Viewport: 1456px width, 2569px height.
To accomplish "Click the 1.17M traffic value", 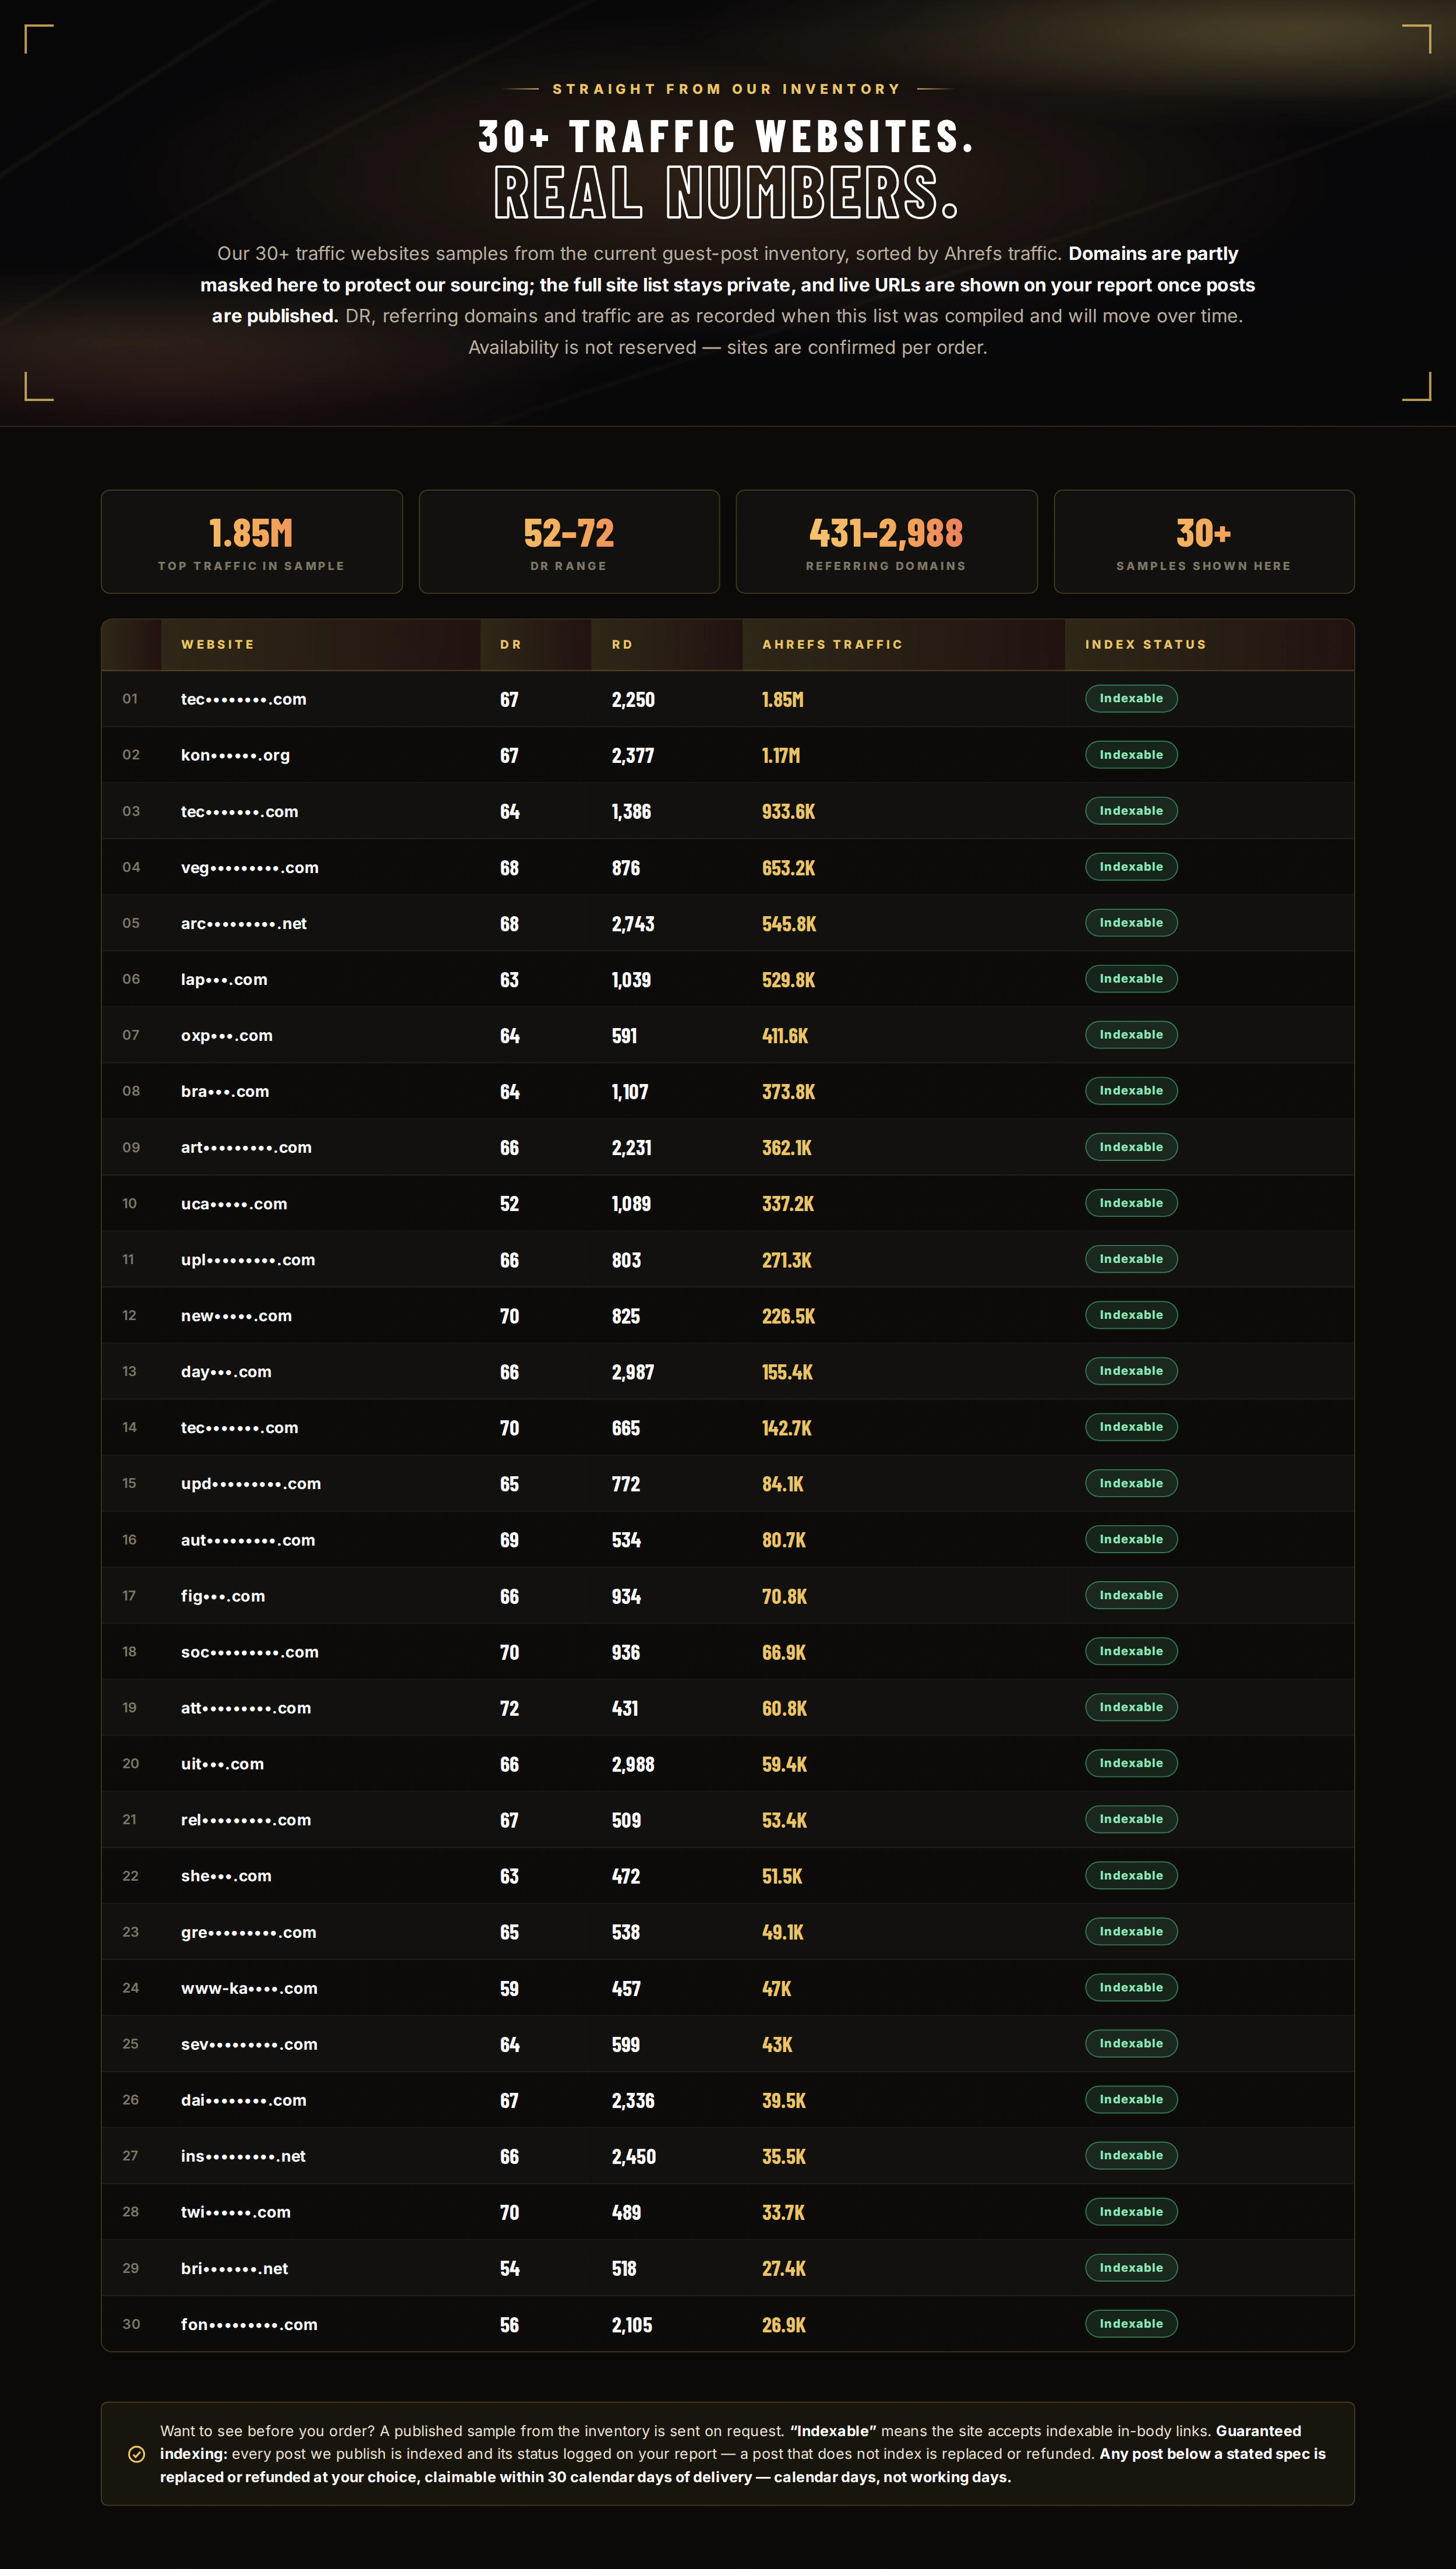I will (781, 755).
